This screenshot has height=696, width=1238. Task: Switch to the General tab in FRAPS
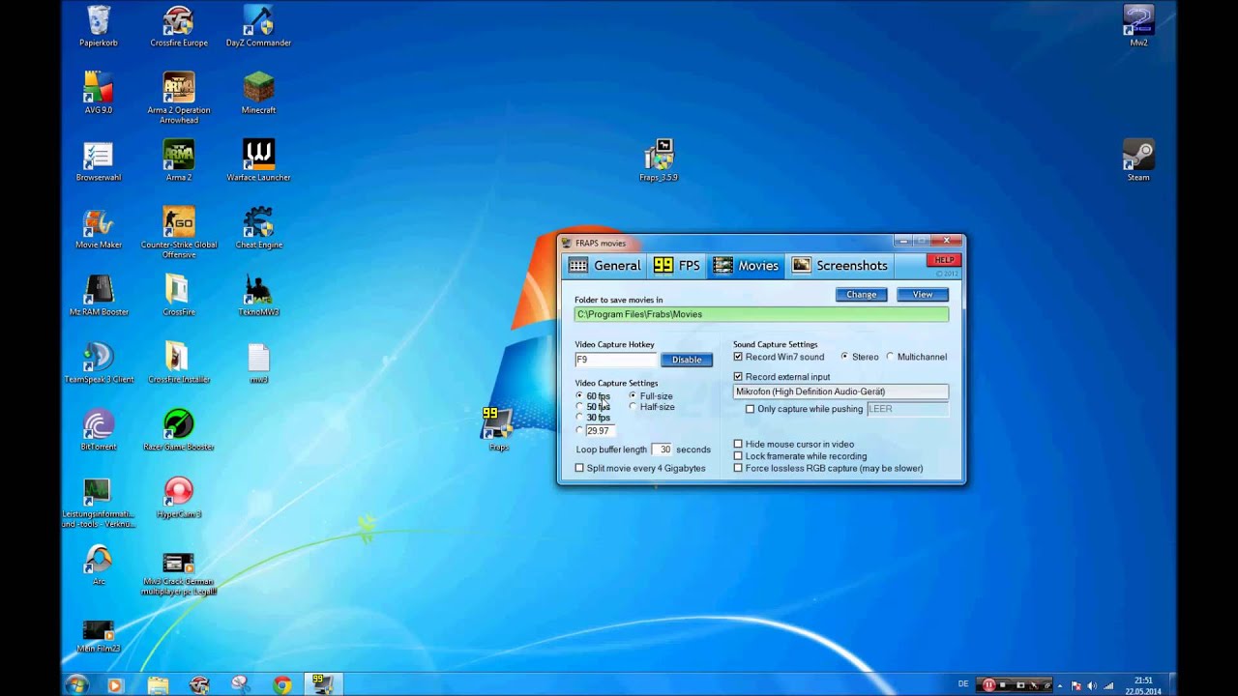pos(605,266)
